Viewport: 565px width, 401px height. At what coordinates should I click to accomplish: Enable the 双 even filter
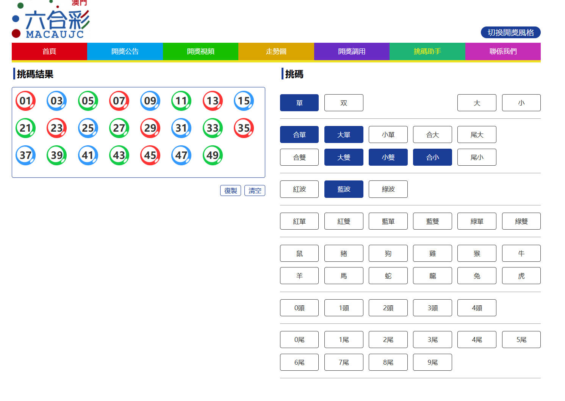click(343, 103)
